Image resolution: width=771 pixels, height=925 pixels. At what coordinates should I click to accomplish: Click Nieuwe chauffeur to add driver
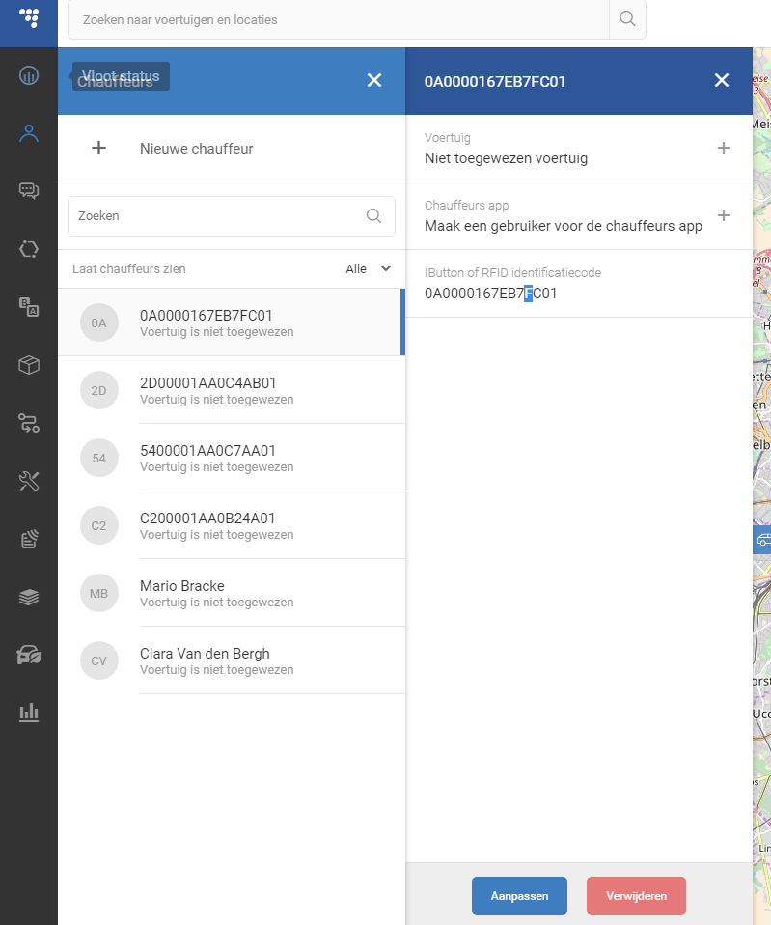pyautogui.click(x=232, y=148)
